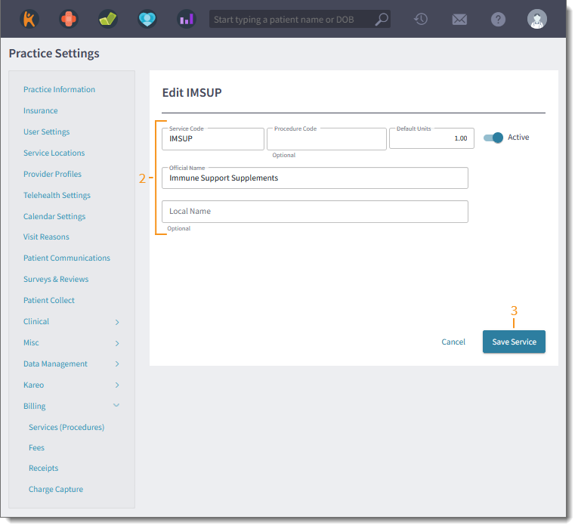Select the Misc menu label
Viewport: 578px width, 529px height.
point(31,342)
